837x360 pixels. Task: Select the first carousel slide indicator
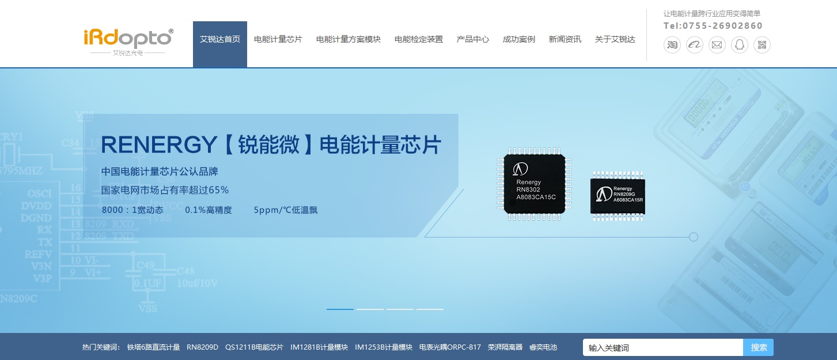click(x=340, y=309)
